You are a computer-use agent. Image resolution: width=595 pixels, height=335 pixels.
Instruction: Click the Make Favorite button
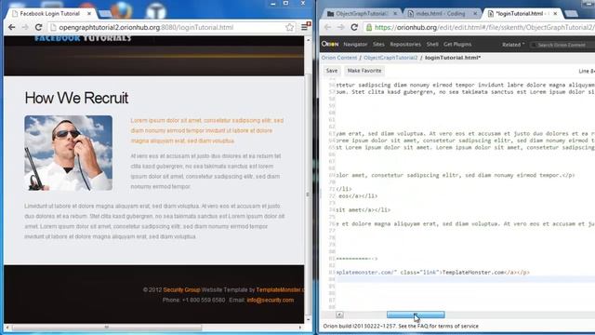364,71
